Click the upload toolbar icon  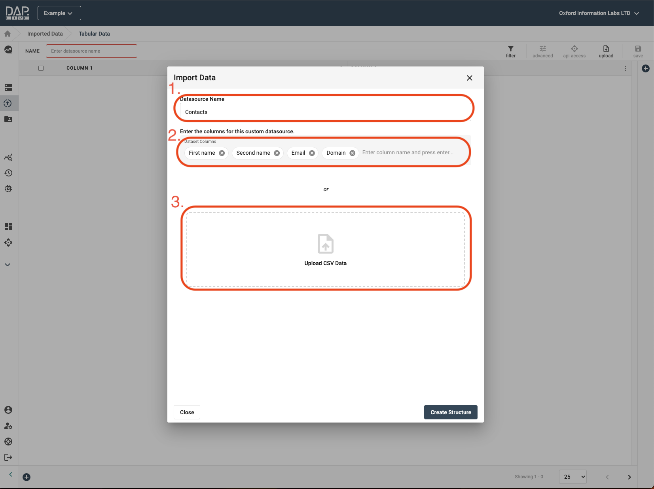(606, 51)
